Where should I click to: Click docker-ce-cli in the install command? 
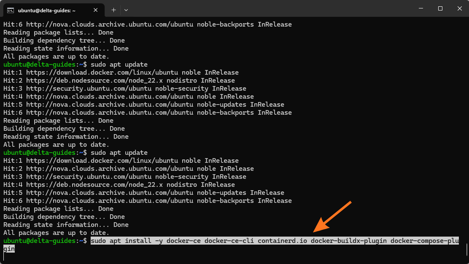coord(229,241)
